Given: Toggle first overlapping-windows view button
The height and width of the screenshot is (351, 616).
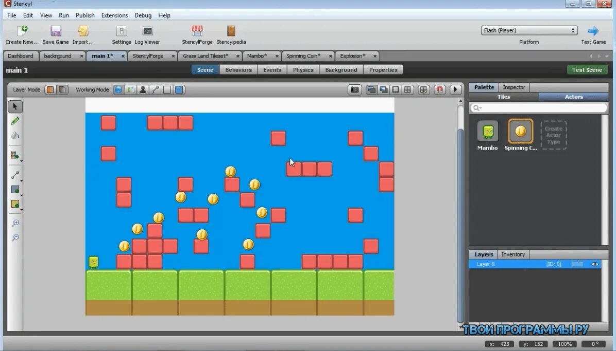Looking at the screenshot, I should tap(371, 90).
